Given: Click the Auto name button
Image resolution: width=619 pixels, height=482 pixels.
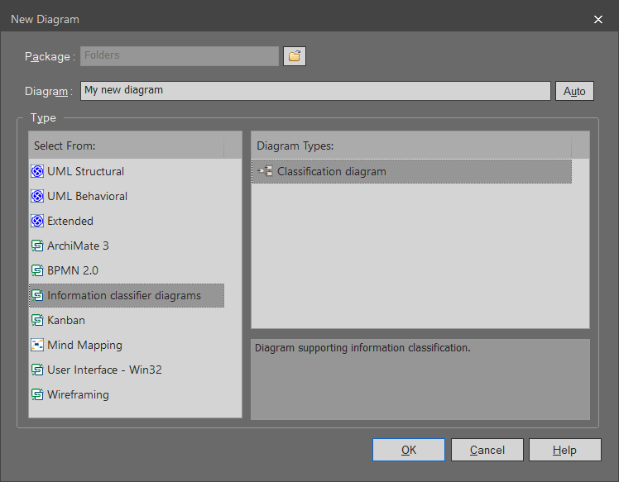Looking at the screenshot, I should [x=574, y=91].
